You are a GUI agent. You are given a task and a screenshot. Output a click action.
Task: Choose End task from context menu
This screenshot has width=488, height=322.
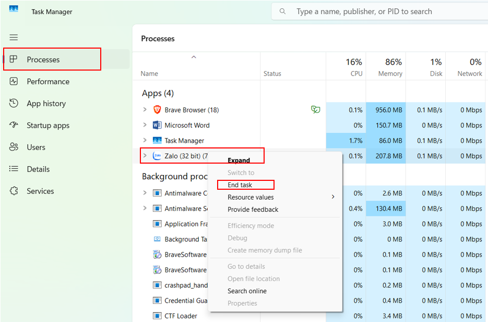[x=240, y=185]
